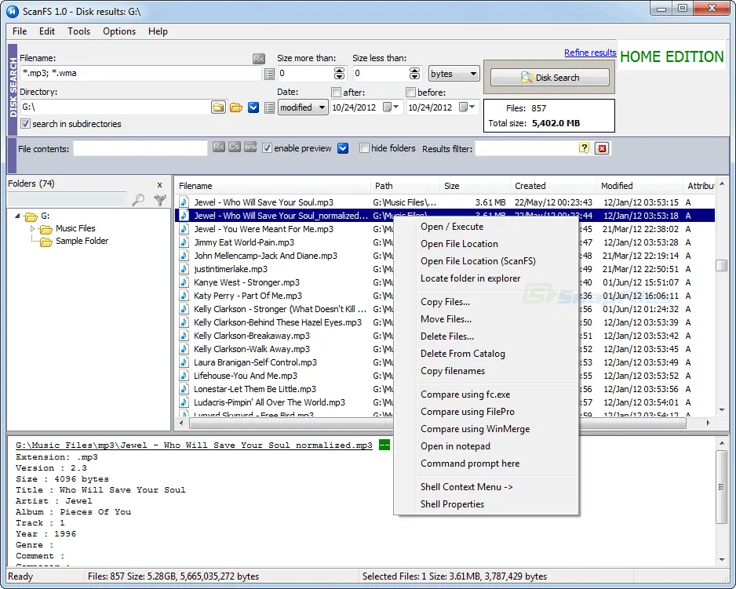The height and width of the screenshot is (589, 736).
Task: Clear results filter with red X icon
Action: point(602,149)
